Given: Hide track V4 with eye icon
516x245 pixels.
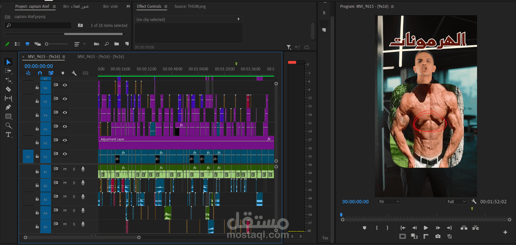Looking at the screenshot, I should [x=65, y=113].
